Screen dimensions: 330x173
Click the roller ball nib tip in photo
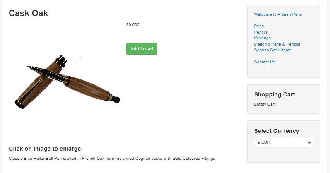pyautogui.click(x=29, y=67)
